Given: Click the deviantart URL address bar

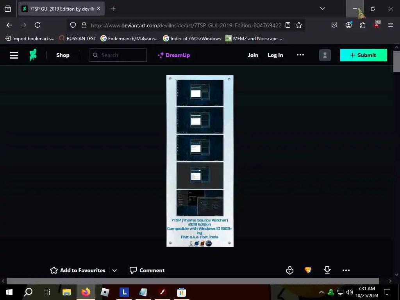Looking at the screenshot, I should click(x=186, y=25).
